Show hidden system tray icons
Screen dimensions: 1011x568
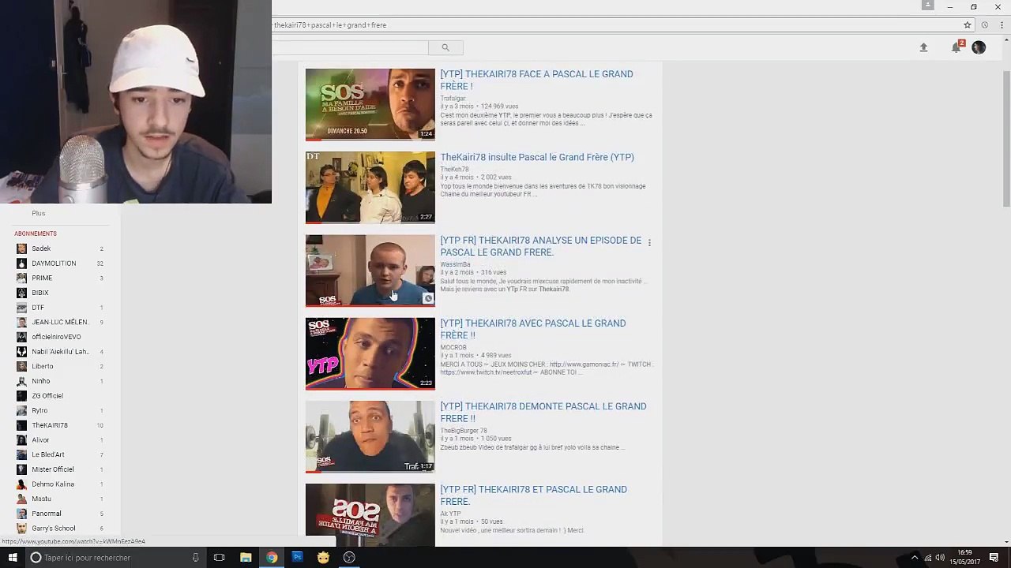coord(915,558)
